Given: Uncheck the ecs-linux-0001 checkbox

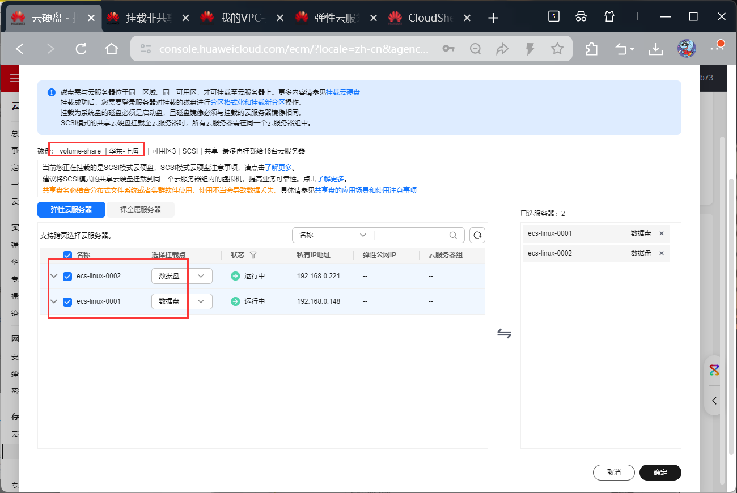Looking at the screenshot, I should [67, 301].
